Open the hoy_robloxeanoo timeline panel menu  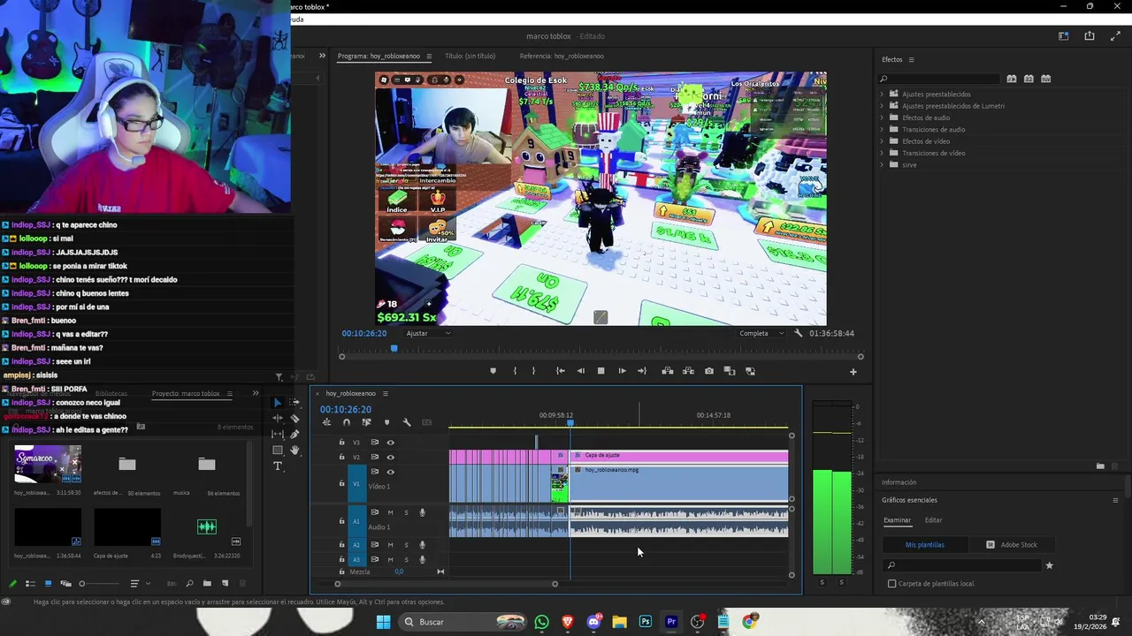(x=385, y=394)
